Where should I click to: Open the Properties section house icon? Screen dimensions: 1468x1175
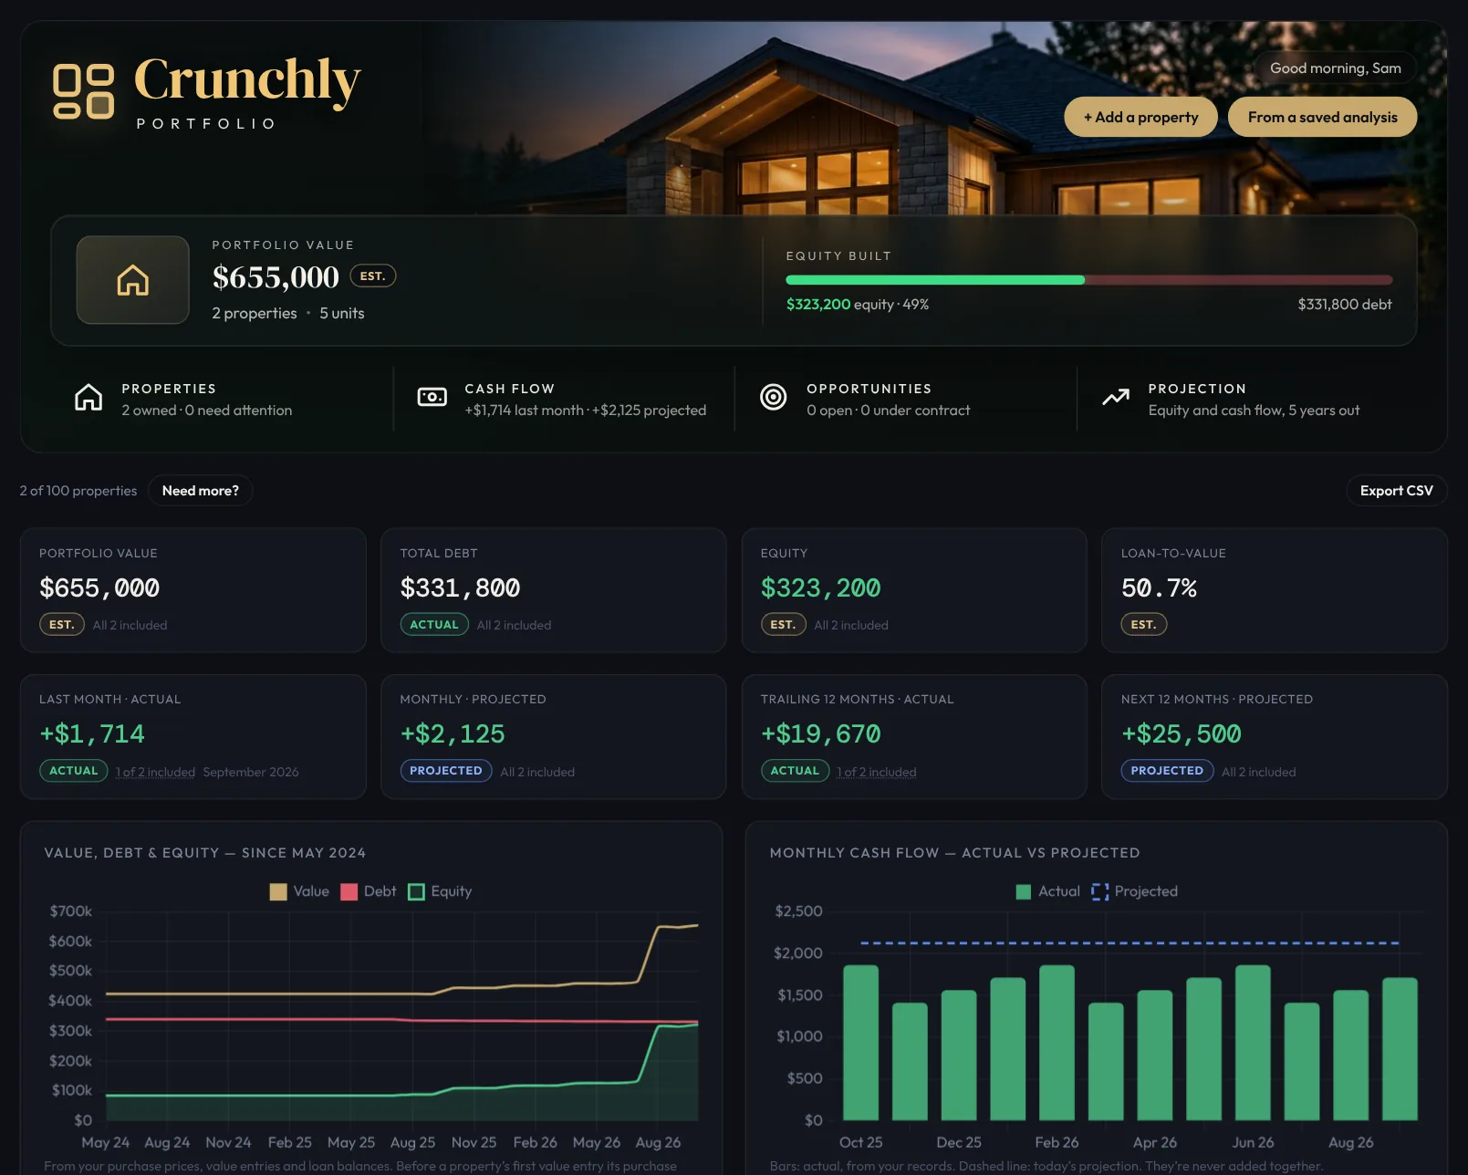pos(88,398)
